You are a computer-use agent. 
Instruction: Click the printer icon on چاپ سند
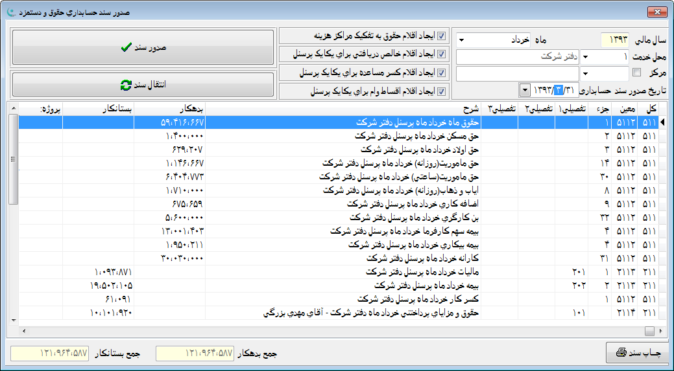(621, 353)
